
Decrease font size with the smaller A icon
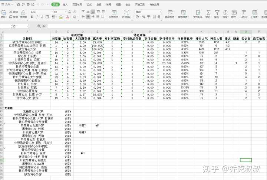click(75, 12)
